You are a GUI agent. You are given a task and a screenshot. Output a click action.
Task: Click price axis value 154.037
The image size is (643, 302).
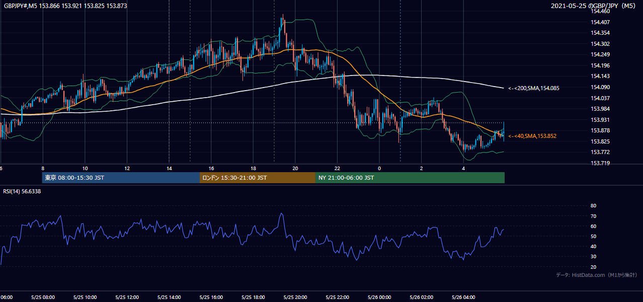(x=600, y=98)
